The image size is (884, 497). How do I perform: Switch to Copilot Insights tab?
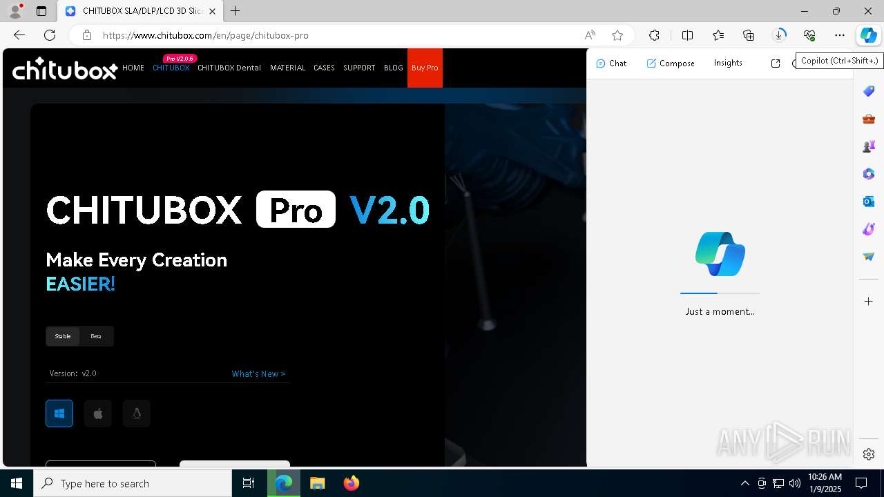click(x=728, y=63)
